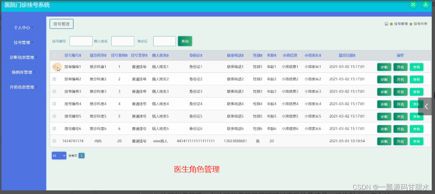The image size is (435, 194).
Task: Click 查看 for 挂号编号2 row
Action: [416, 79]
